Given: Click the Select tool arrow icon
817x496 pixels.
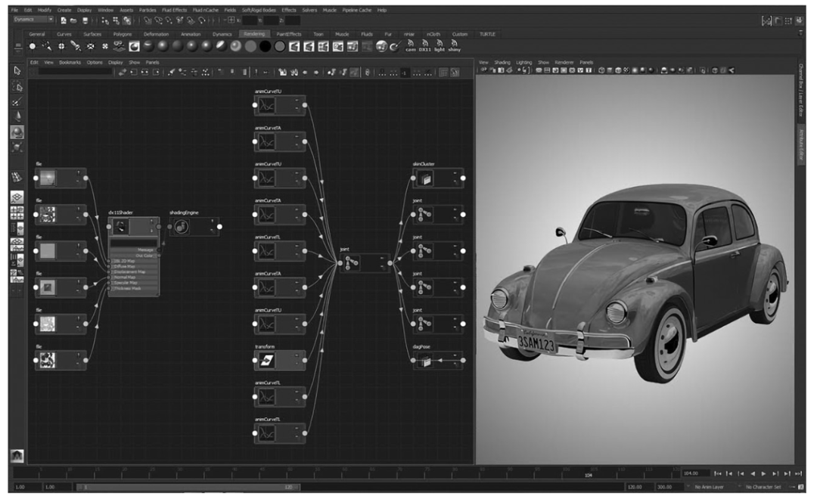Looking at the screenshot, I should [17, 70].
